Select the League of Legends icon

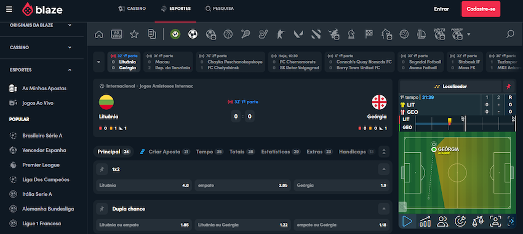pyautogui.click(x=421, y=34)
